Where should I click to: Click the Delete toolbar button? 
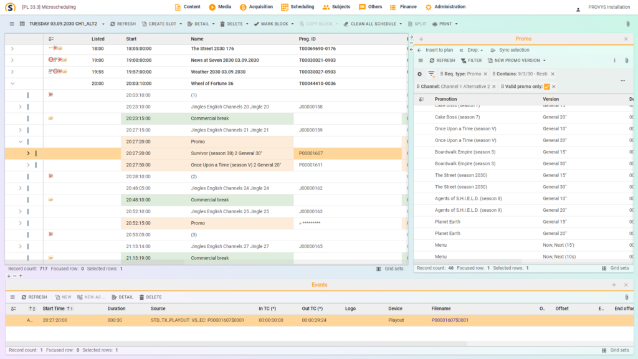(231, 24)
